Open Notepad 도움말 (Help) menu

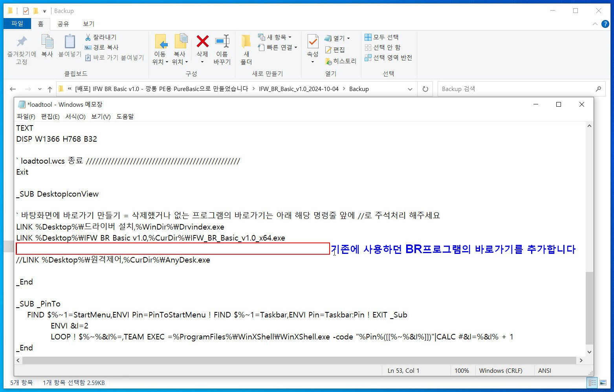(x=125, y=117)
